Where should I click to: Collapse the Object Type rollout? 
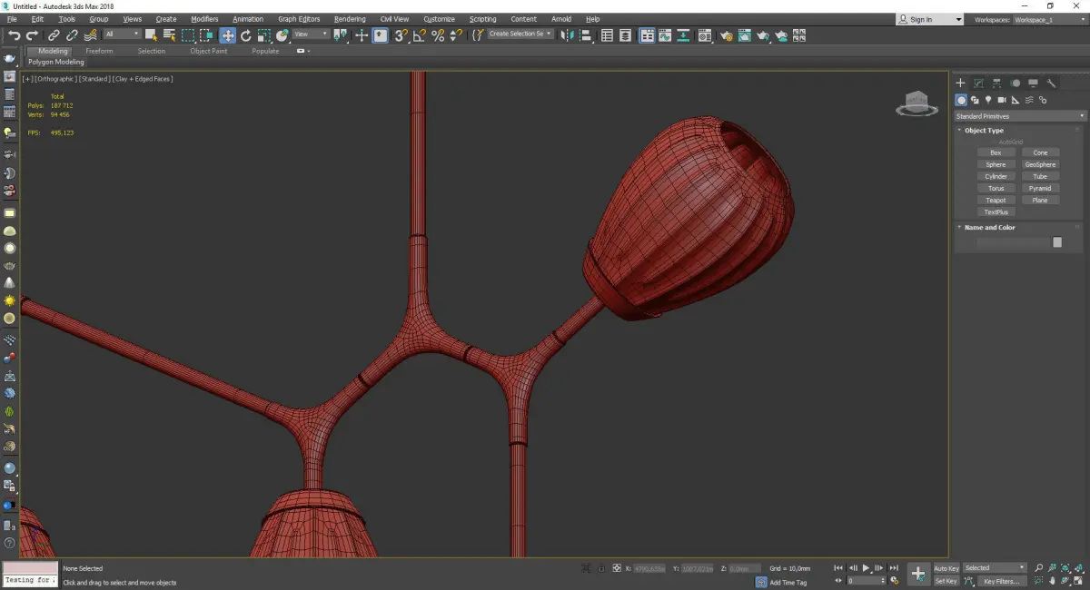[984, 131]
